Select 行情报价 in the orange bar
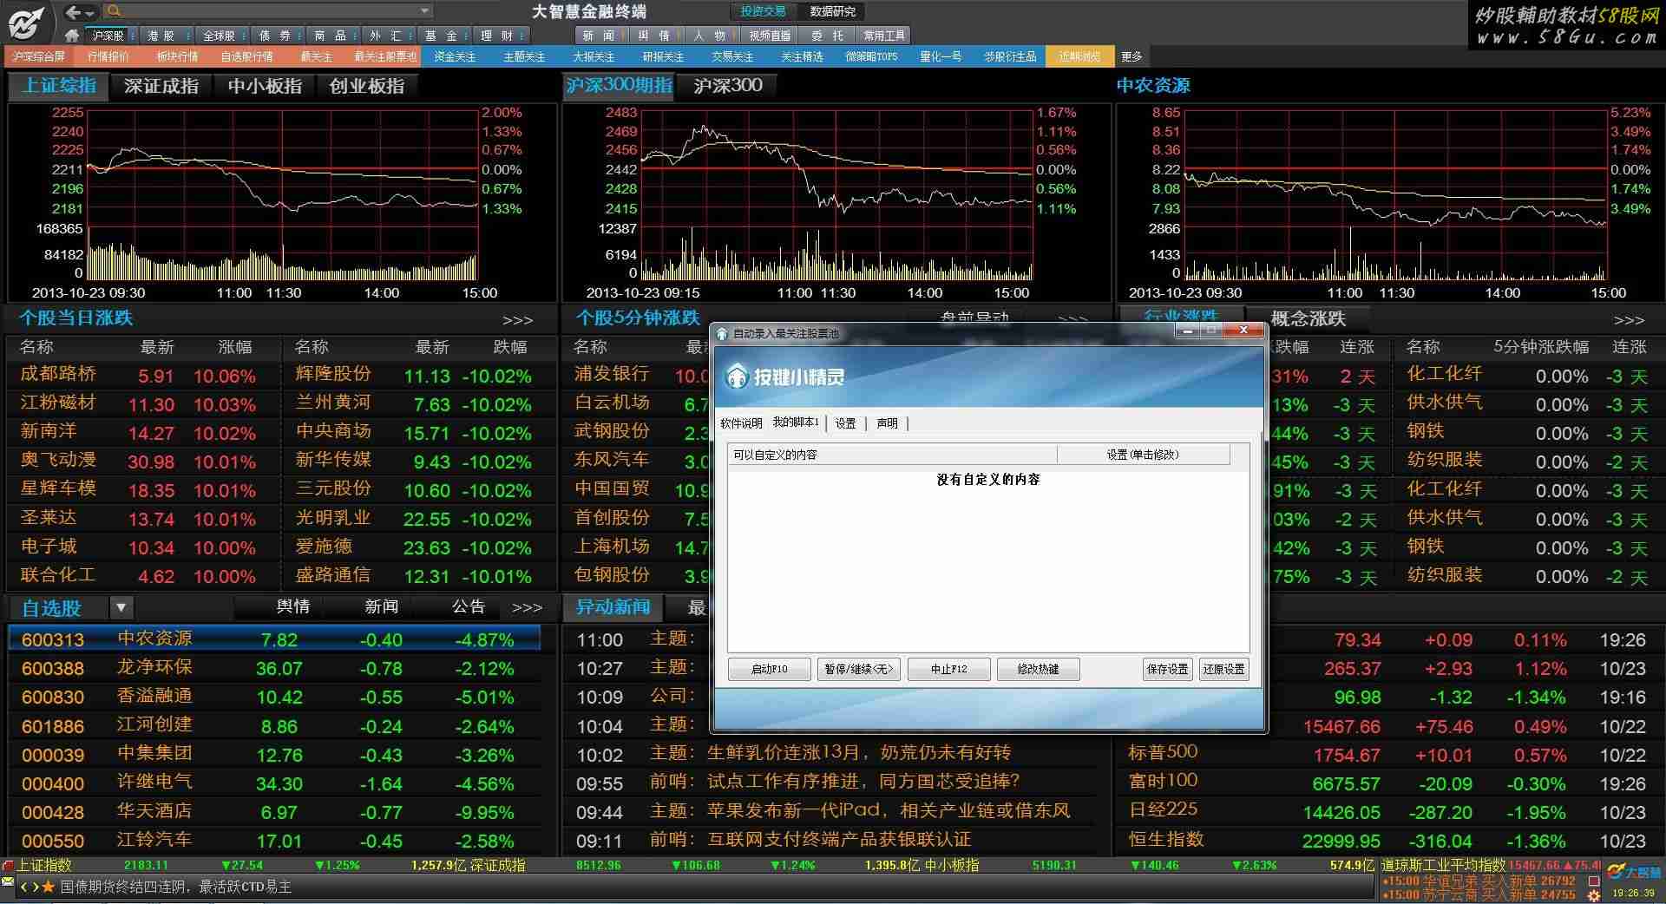Screen dimensions: 1666x904 (108, 56)
